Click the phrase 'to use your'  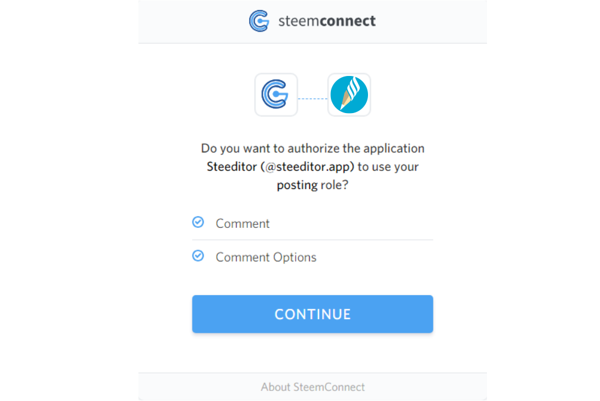[x=389, y=167]
